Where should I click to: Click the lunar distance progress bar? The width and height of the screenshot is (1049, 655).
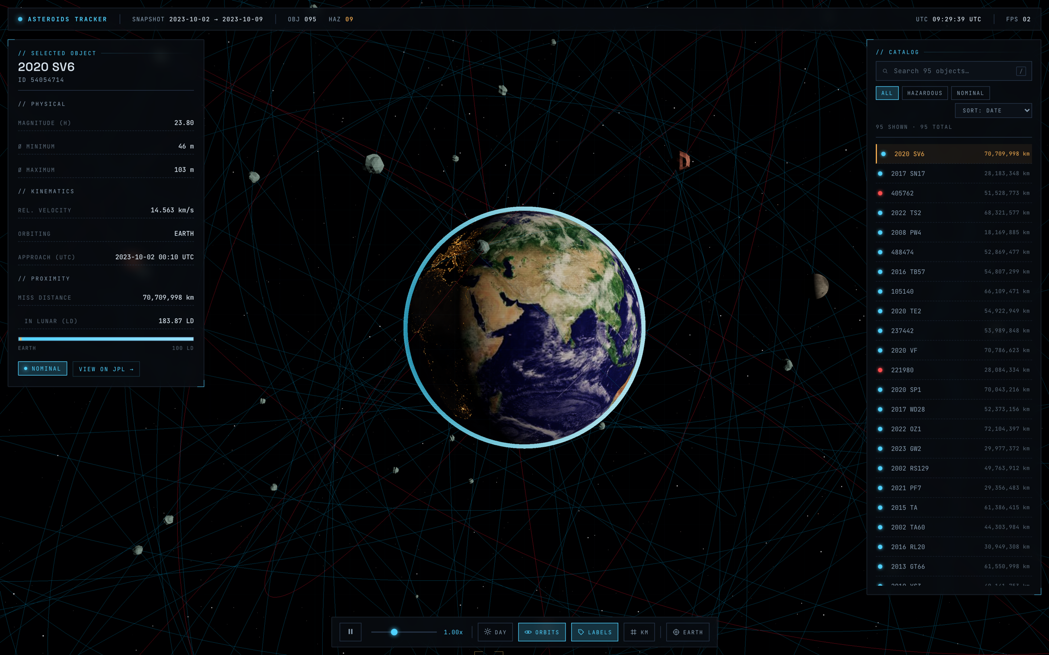click(x=106, y=339)
